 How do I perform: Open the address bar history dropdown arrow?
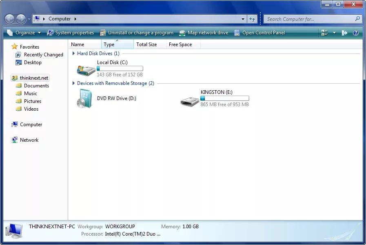tap(243, 19)
